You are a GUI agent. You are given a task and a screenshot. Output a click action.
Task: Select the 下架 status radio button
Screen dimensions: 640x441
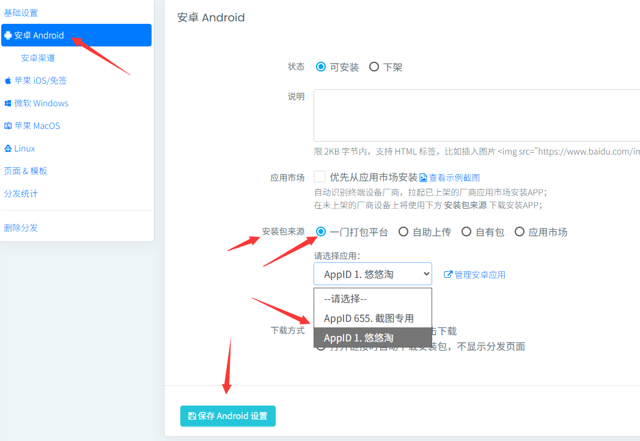374,67
